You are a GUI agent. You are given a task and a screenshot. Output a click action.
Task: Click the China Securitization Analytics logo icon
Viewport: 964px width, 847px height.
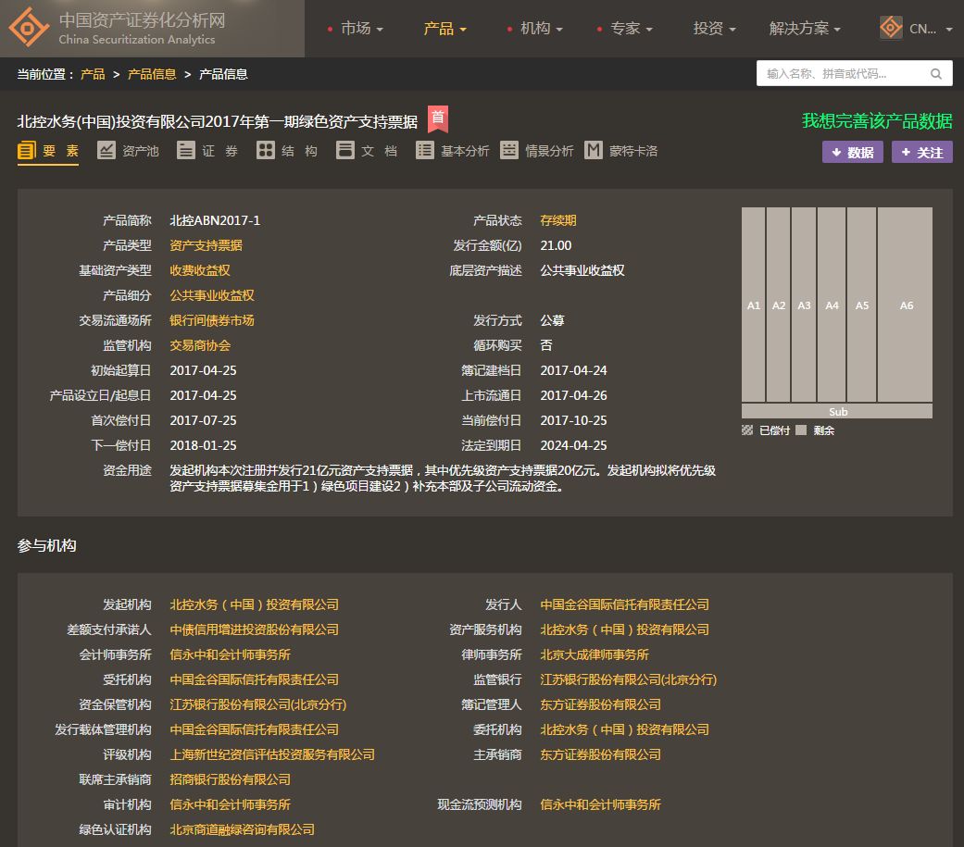pyautogui.click(x=29, y=27)
